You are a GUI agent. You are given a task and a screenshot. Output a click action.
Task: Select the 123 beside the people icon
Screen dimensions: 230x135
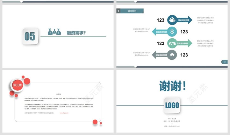coord(160,20)
